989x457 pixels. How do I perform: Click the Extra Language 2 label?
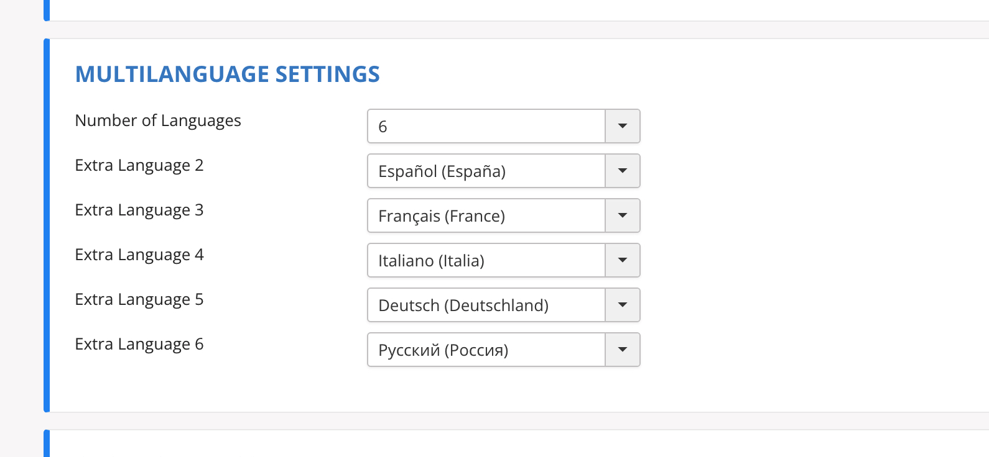pos(139,165)
